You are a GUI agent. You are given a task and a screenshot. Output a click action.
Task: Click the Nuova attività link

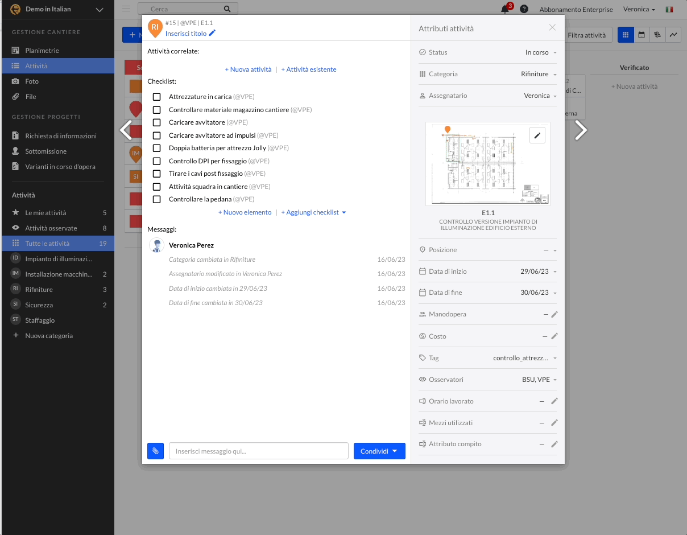click(248, 69)
